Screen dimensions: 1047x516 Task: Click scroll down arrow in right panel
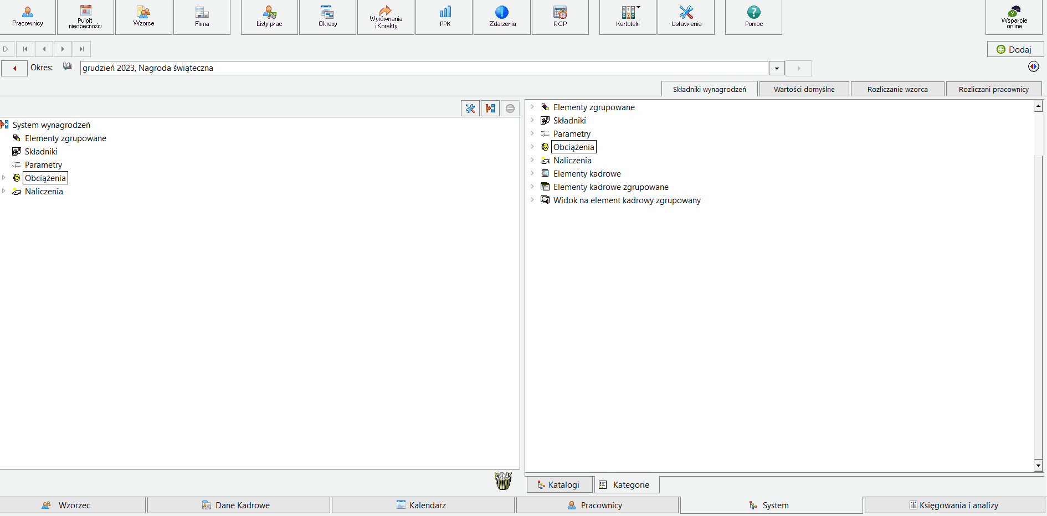(1038, 466)
